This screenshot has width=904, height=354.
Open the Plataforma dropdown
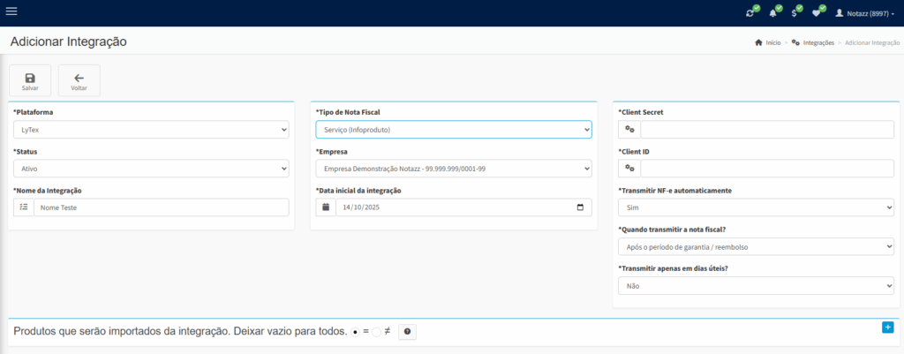pos(151,130)
